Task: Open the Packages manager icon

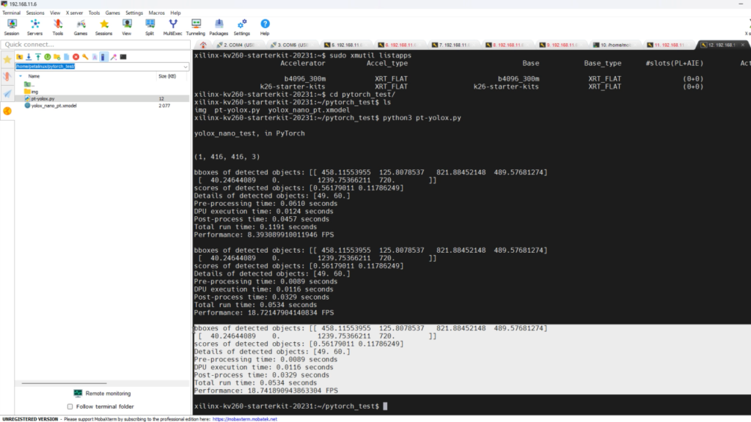Action: (x=219, y=26)
